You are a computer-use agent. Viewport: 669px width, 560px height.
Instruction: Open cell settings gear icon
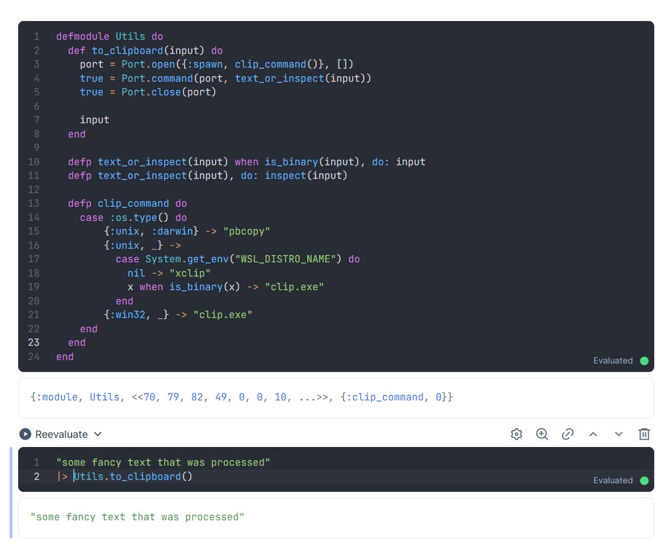(x=516, y=434)
